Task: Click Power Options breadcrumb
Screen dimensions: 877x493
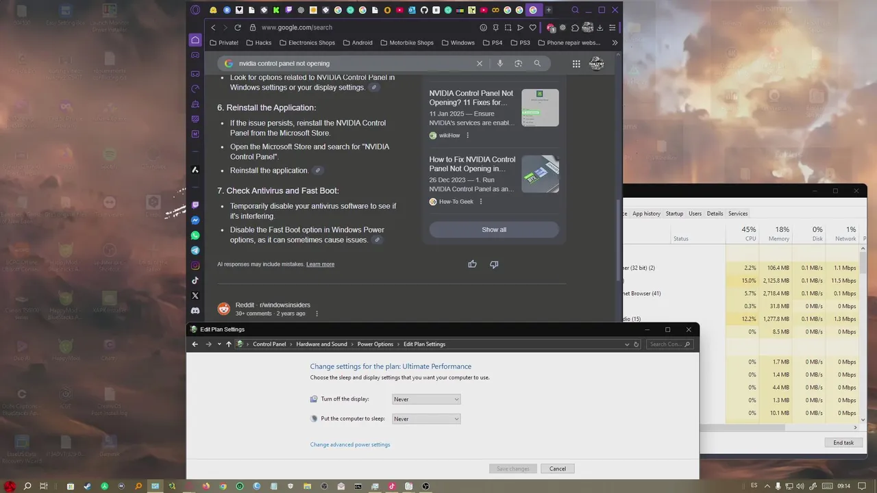Action: 375,344
